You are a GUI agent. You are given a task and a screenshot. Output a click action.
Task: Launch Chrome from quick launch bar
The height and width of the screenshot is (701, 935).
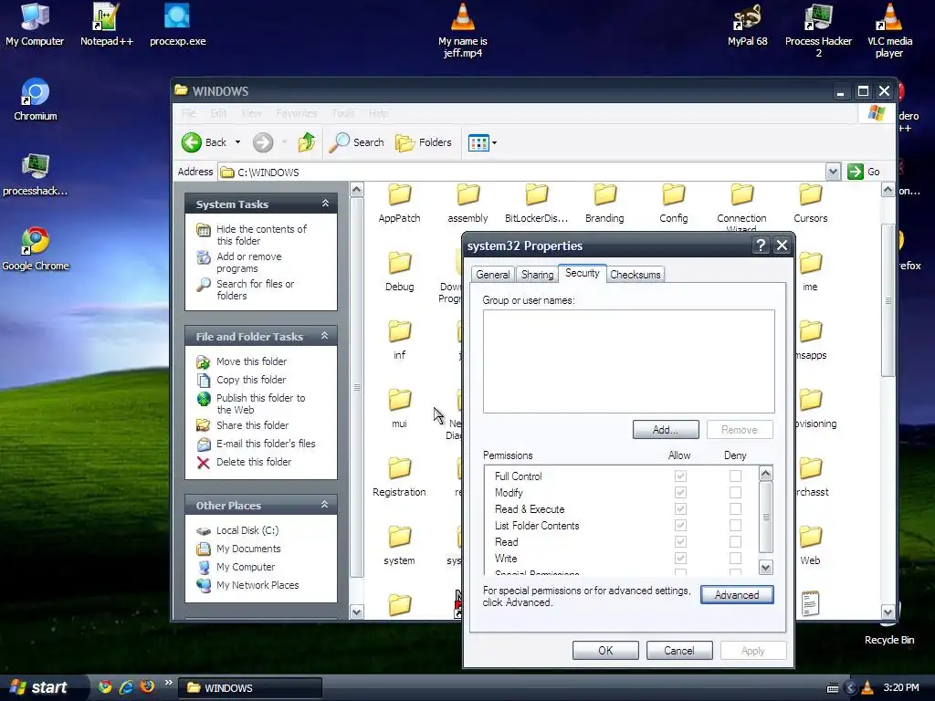(106, 686)
